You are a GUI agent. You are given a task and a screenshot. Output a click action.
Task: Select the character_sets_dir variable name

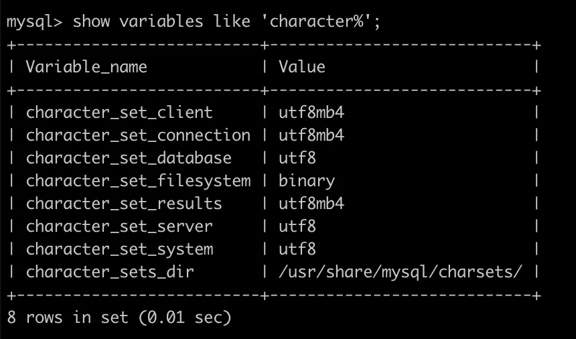pyautogui.click(x=110, y=272)
